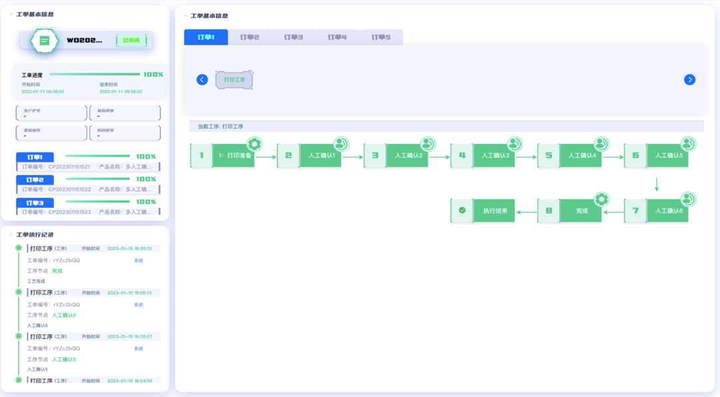Select the 订单4 tab
Viewport: 720px width, 397px height.
(337, 37)
